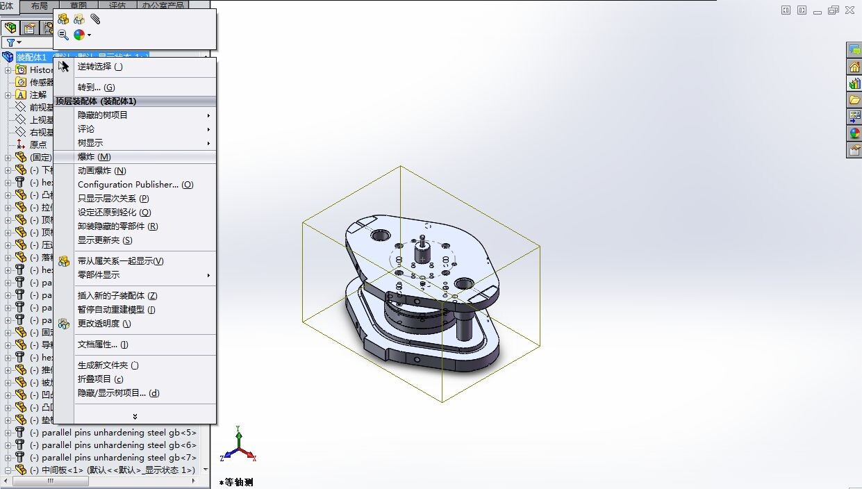Open the View Palette task pane tab

click(x=854, y=117)
